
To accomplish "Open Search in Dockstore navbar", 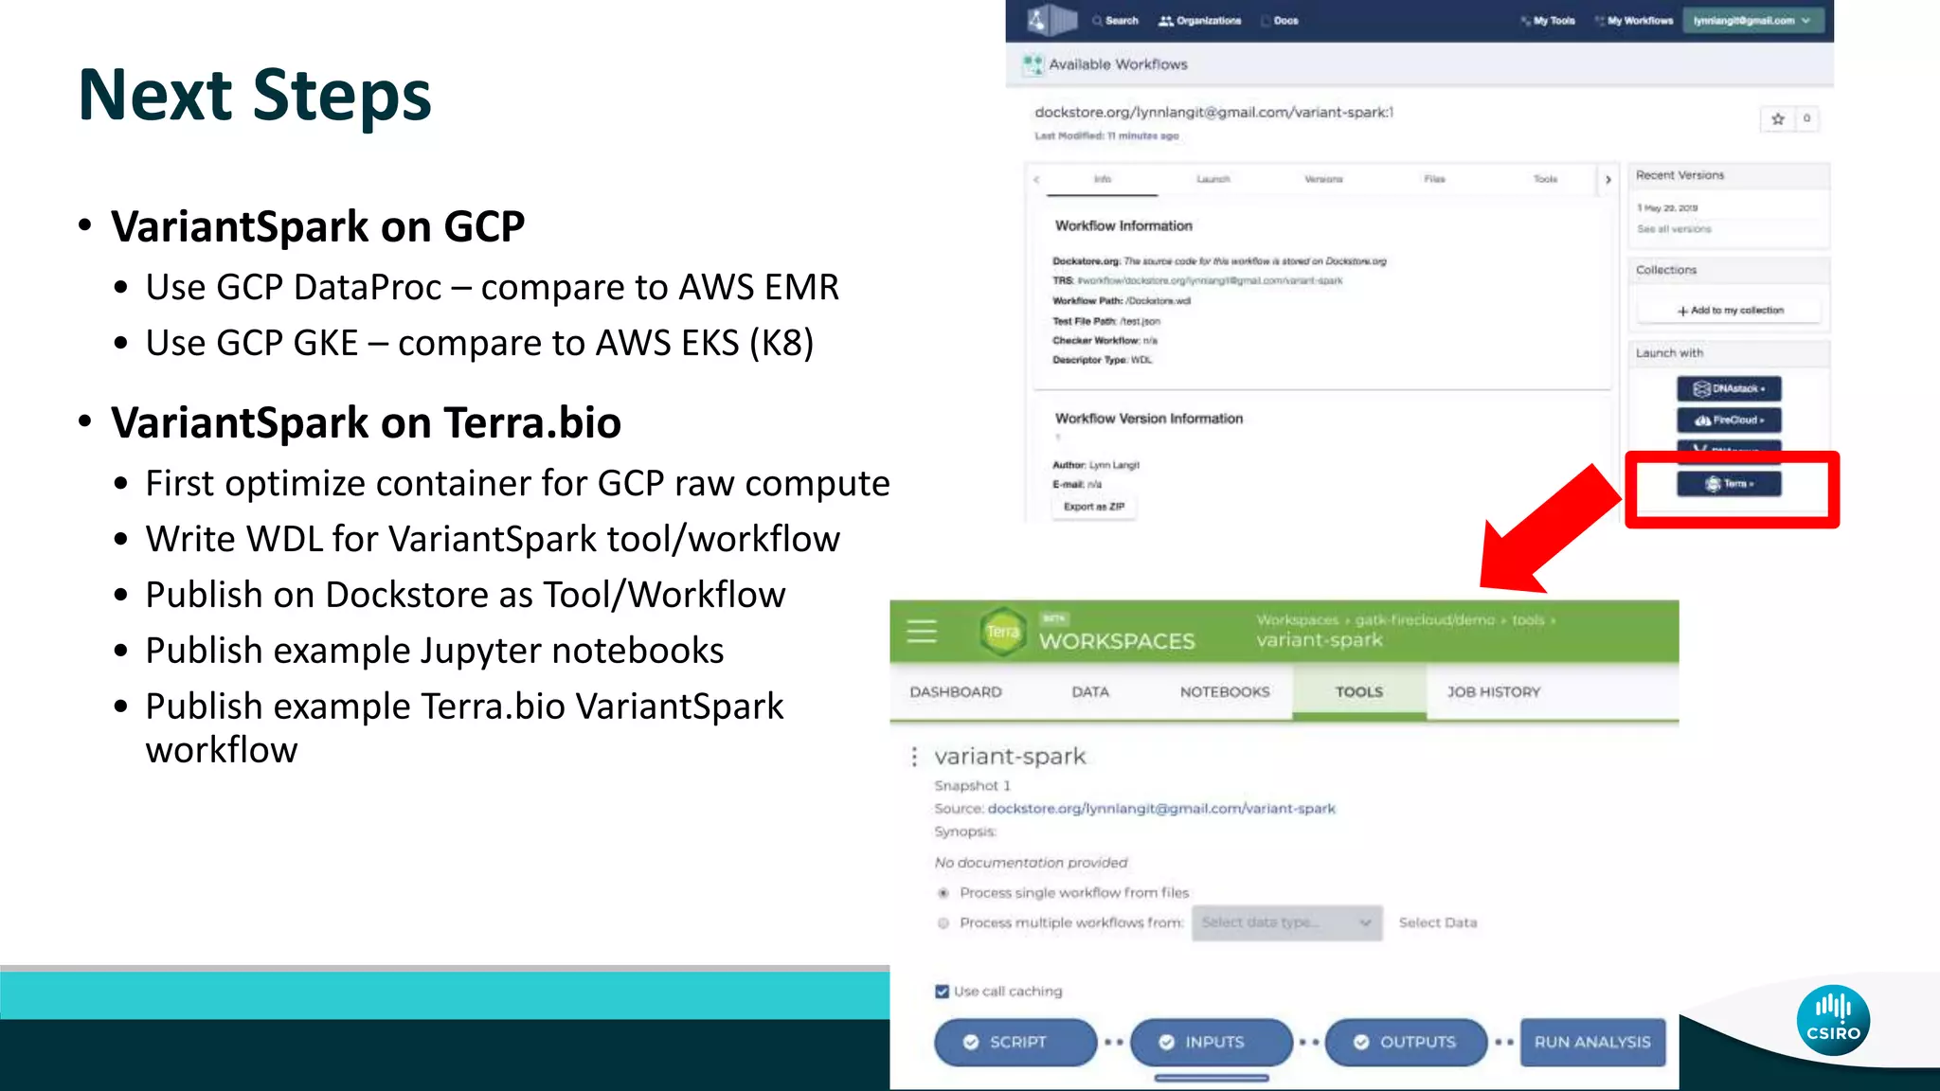I will pyautogui.click(x=1115, y=20).
